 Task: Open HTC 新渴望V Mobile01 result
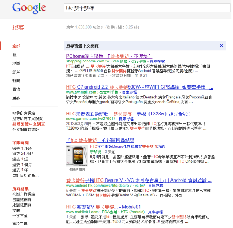tap(103, 207)
